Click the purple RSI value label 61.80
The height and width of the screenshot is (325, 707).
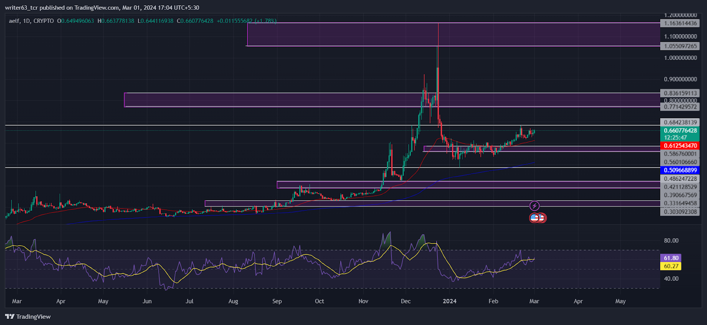pos(671,258)
